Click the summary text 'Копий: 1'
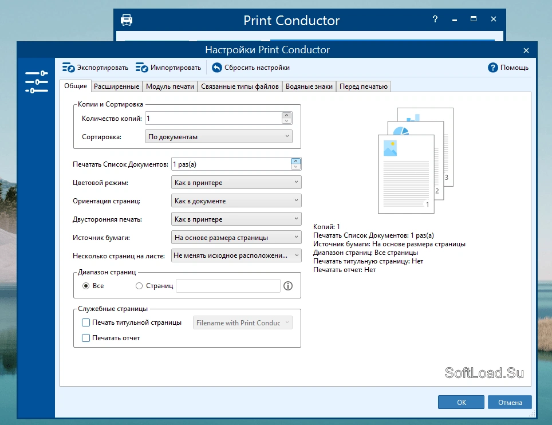Viewport: 552px width, 425px height. 326,227
